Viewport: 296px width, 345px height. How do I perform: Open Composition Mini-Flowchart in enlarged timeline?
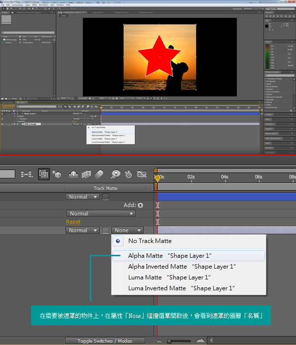[27, 174]
